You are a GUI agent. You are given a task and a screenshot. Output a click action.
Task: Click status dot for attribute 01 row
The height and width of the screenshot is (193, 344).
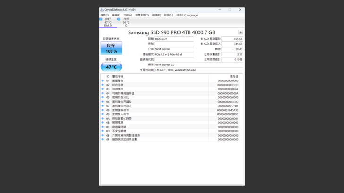103,80
